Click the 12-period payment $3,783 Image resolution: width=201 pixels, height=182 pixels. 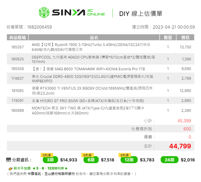pyautogui.click(x=147, y=160)
